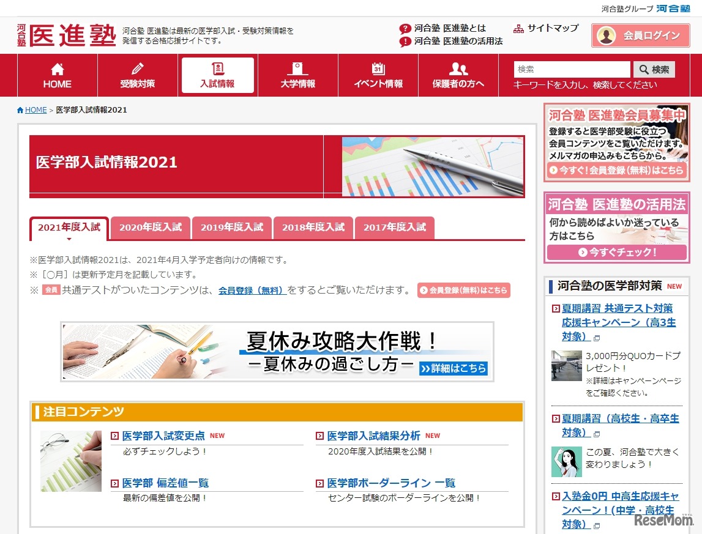
Task: Switch to the 2020年度入試 tab
Action: tap(150, 228)
